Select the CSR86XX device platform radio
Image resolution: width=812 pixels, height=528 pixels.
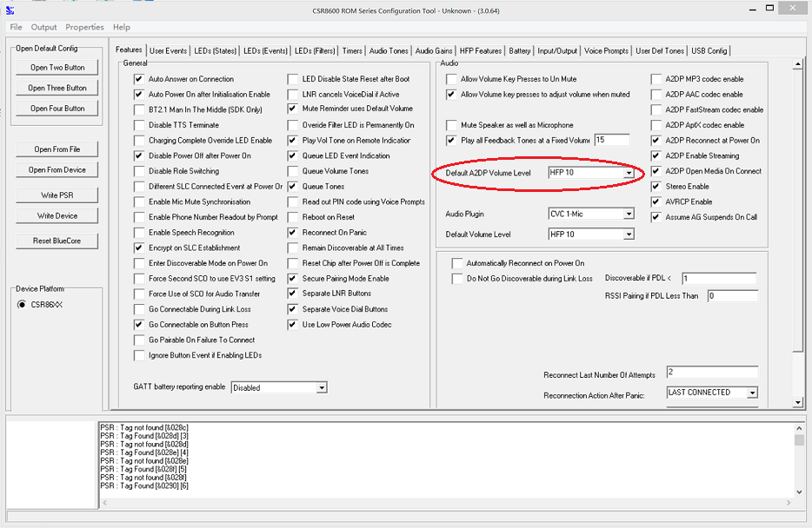(22, 305)
